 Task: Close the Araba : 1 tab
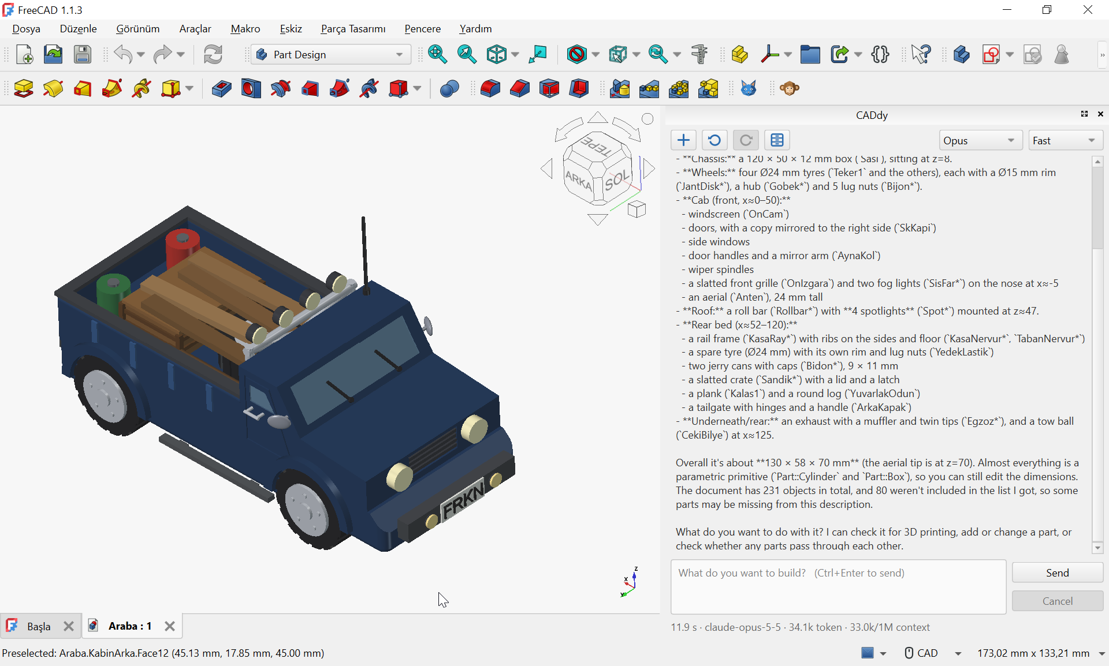pos(170,626)
